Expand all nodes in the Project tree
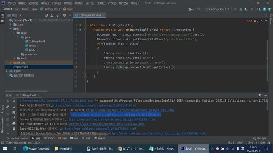273x153 pixels. pos(52,15)
